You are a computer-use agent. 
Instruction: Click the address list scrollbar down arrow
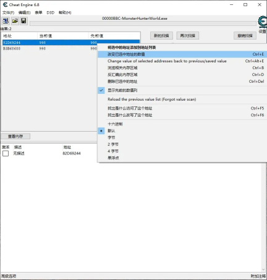pos(263,269)
